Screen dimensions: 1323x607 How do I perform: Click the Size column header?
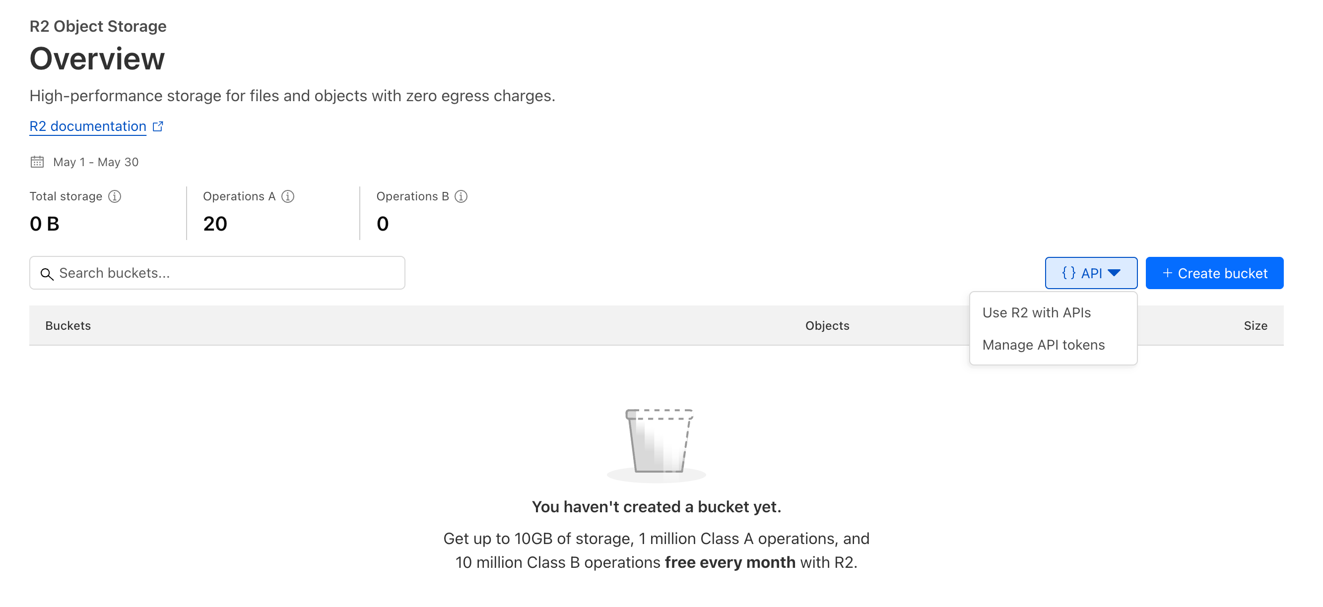tap(1255, 325)
